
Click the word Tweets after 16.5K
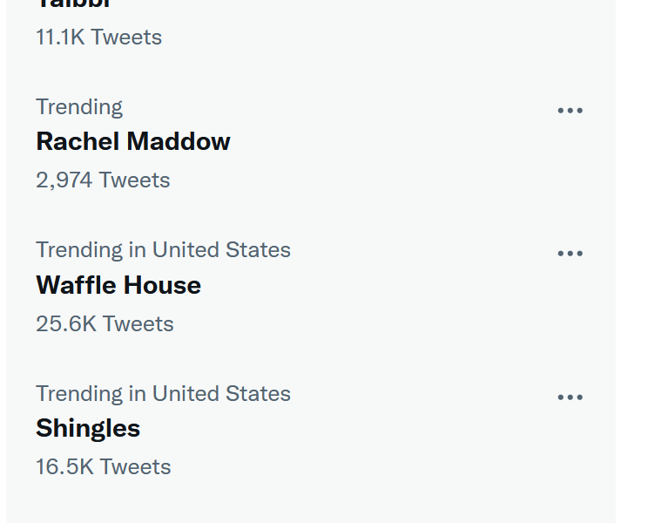point(135,466)
